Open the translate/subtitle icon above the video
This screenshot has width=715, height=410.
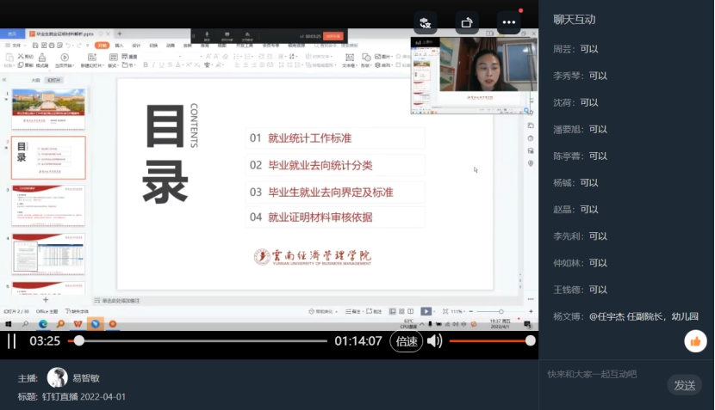[425, 22]
